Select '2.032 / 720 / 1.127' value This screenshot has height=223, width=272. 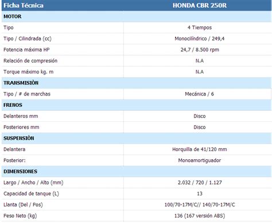tap(200, 183)
